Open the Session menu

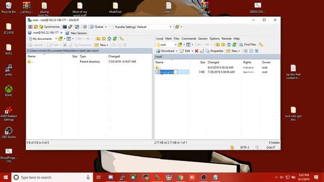coord(202,38)
